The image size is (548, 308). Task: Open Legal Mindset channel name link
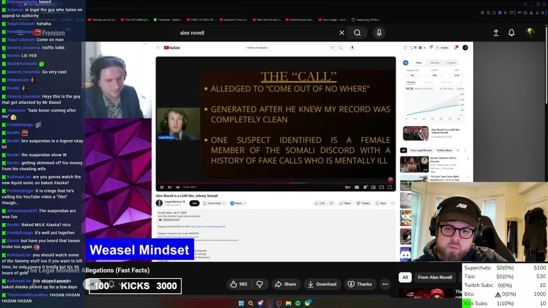pos(173,201)
